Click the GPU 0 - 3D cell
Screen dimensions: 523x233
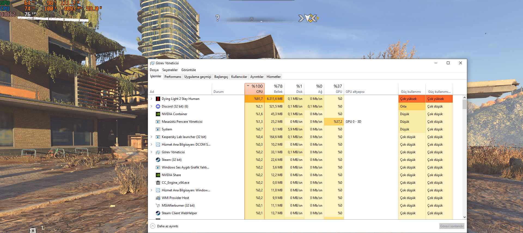371,122
